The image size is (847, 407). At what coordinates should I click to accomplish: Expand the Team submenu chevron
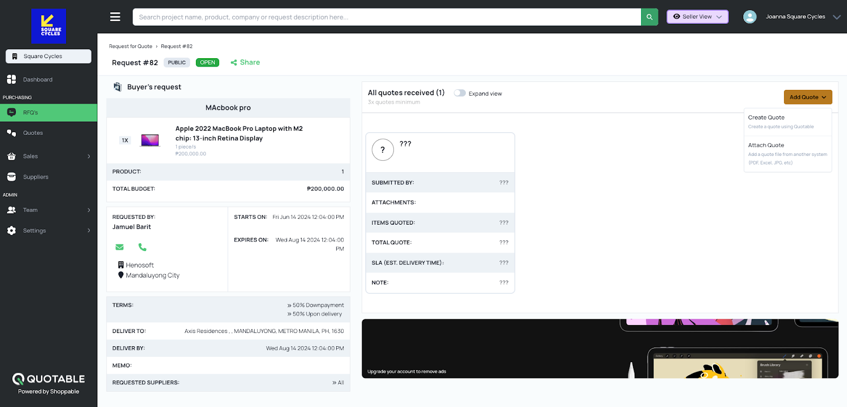click(89, 210)
